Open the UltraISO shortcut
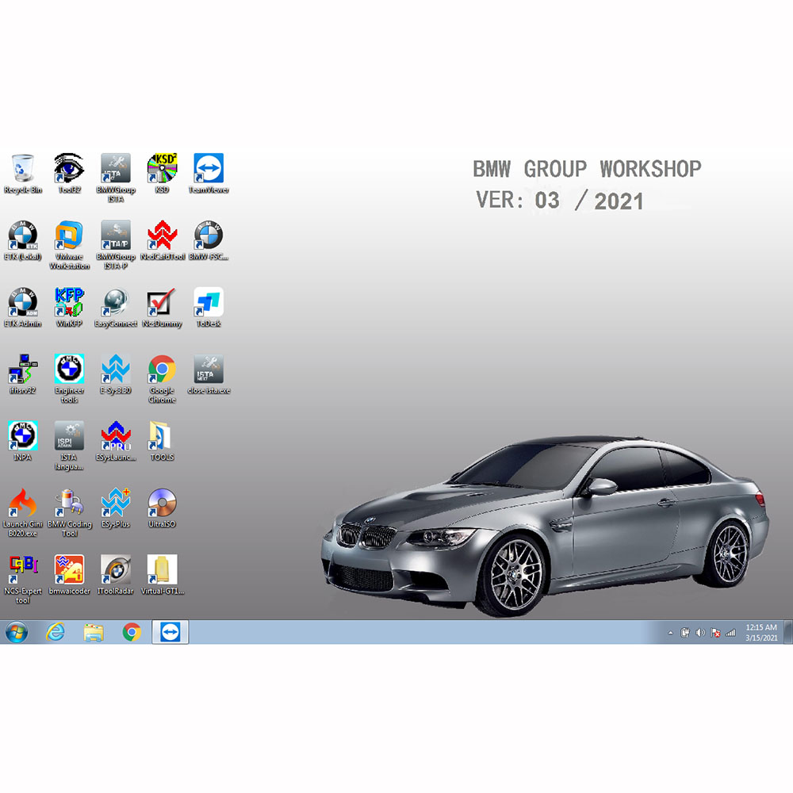The height and width of the screenshot is (793, 793). tap(162, 508)
